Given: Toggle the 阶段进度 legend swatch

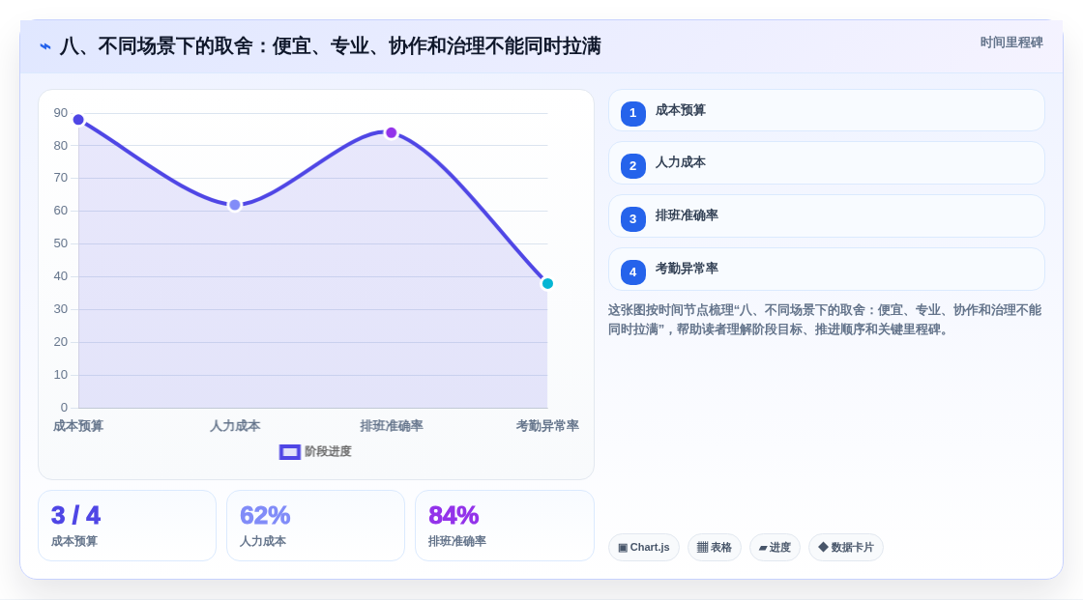Looking at the screenshot, I should point(289,451).
